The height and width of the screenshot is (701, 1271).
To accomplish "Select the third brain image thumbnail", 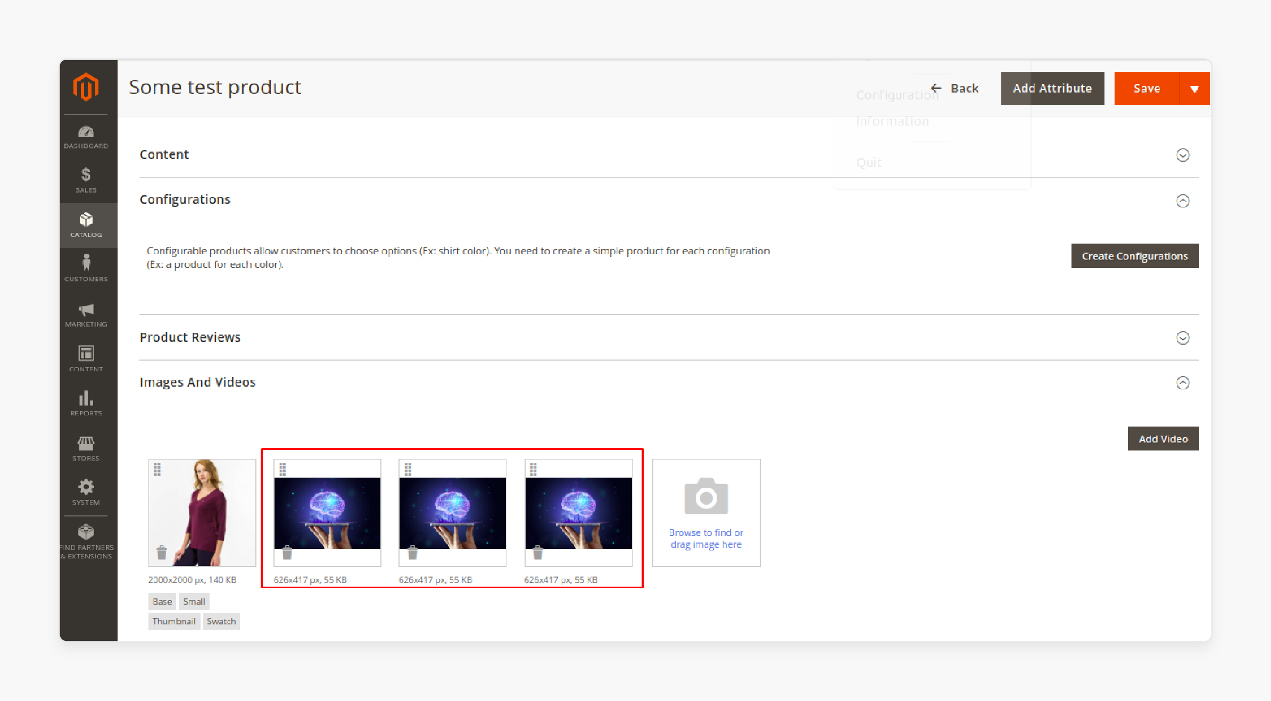I will 578,513.
